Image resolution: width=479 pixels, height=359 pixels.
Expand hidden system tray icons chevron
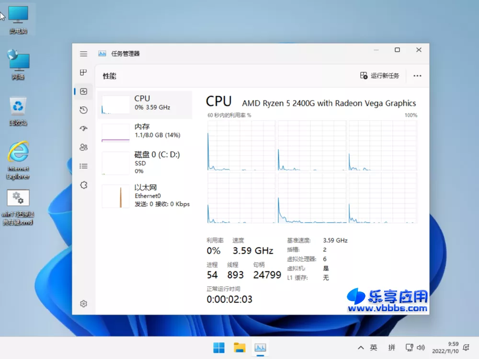361,348
